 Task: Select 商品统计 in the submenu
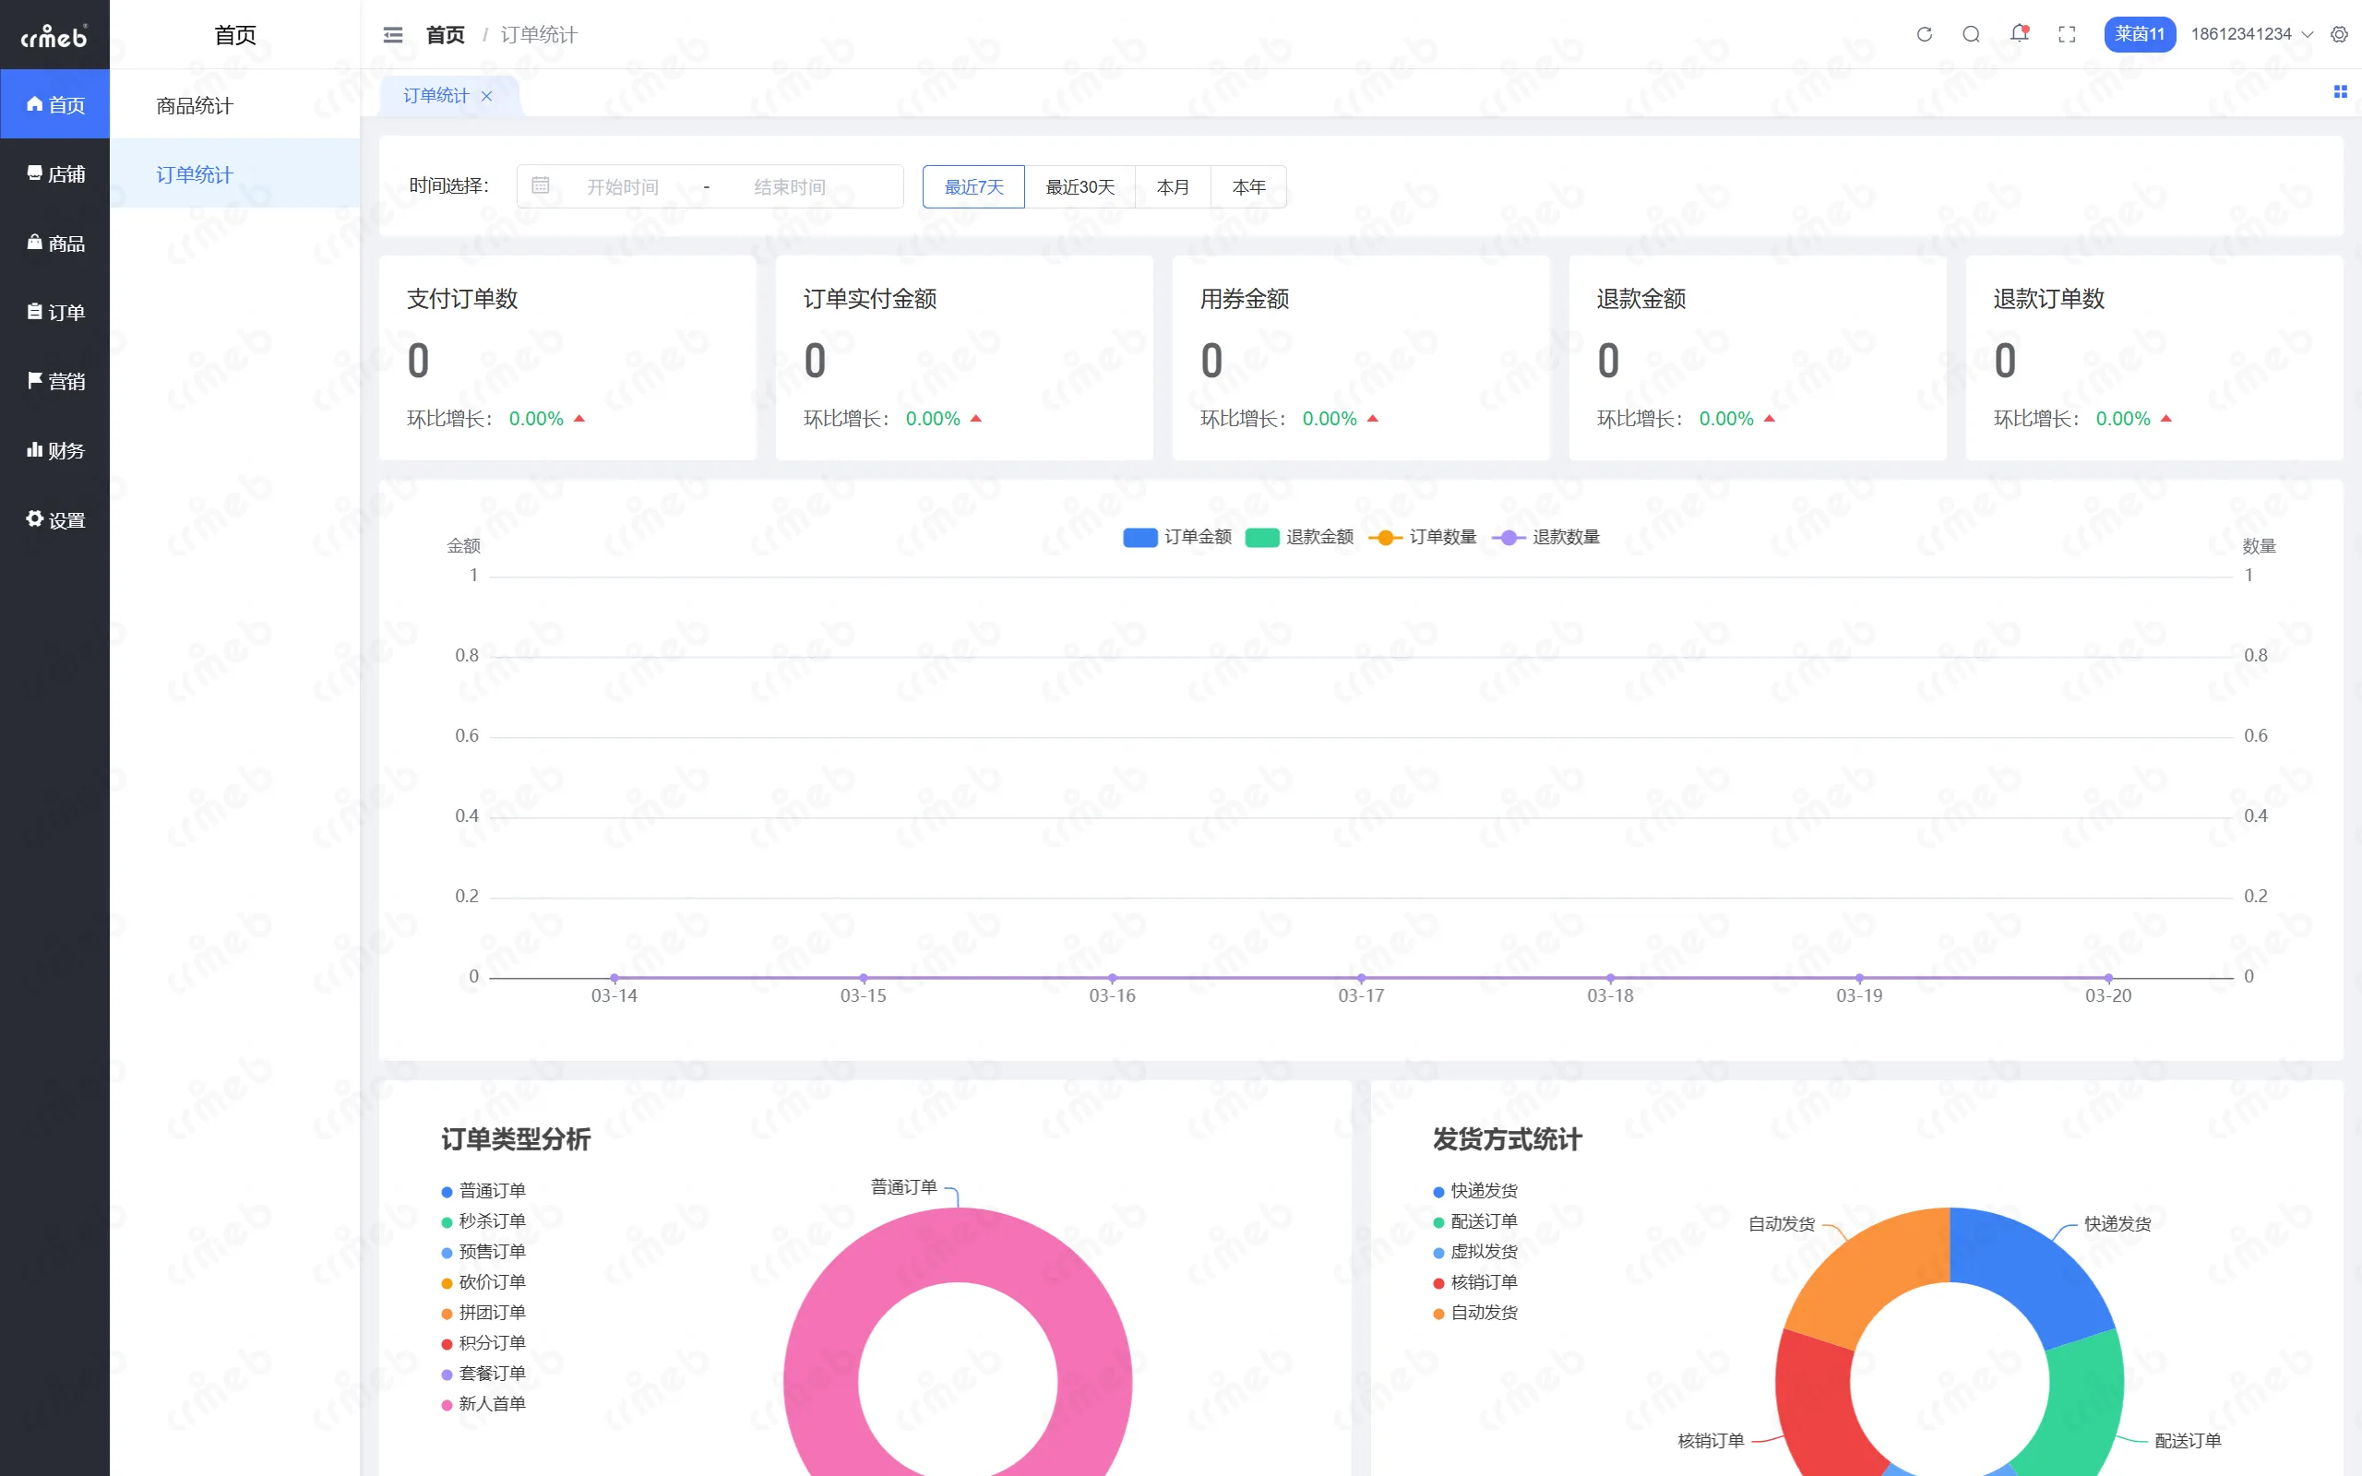(x=234, y=105)
